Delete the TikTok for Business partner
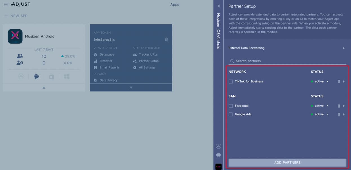This screenshot has width=351, height=170. coord(339,81)
